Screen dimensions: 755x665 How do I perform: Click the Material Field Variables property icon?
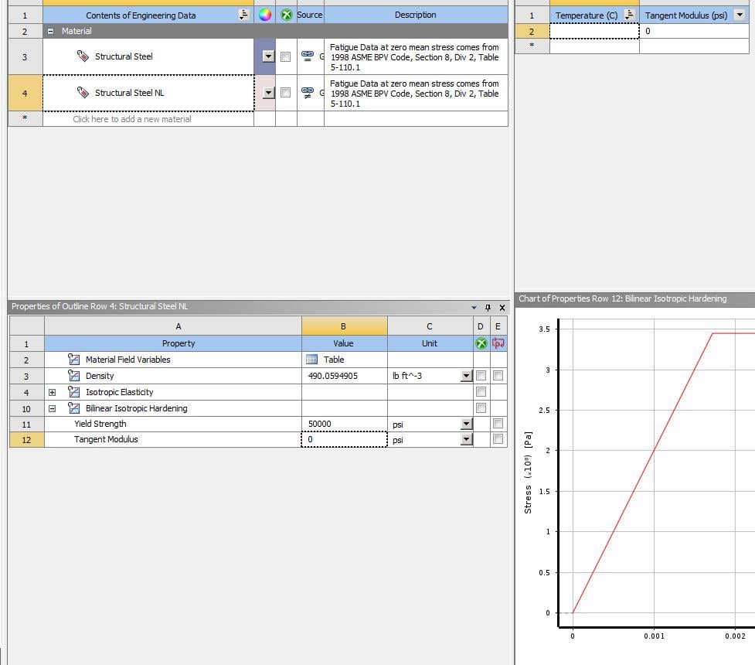pos(73,360)
